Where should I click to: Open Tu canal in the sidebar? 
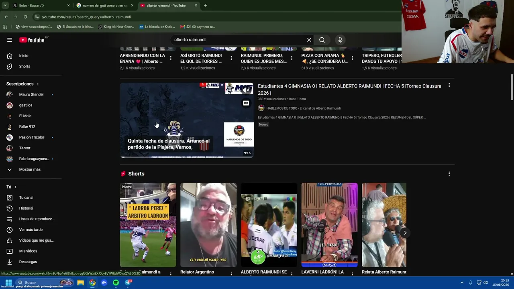(31, 197)
